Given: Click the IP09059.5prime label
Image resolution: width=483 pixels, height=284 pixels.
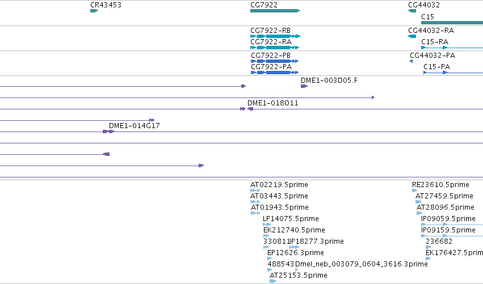Looking at the screenshot, I should pyautogui.click(x=448, y=219).
